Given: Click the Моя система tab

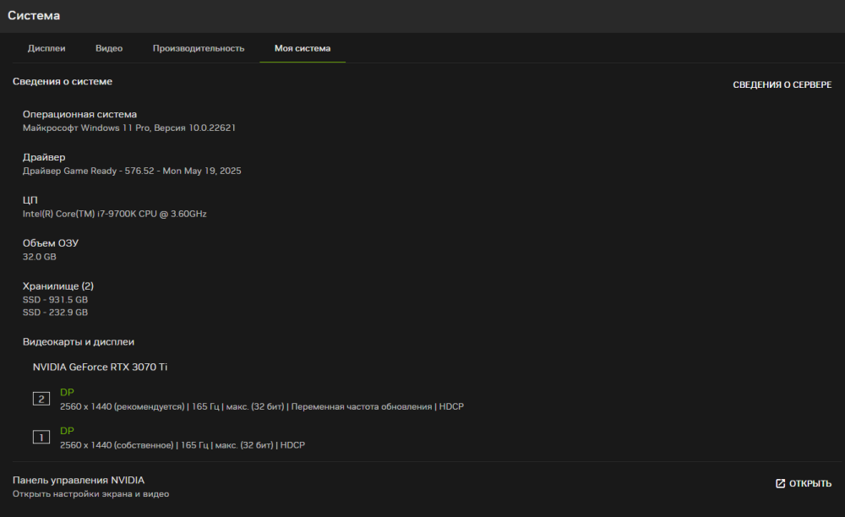Looking at the screenshot, I should tap(303, 48).
